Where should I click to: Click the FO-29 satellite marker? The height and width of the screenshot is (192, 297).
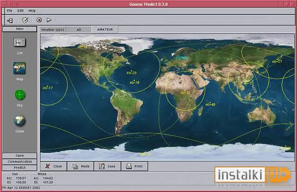click(x=131, y=73)
